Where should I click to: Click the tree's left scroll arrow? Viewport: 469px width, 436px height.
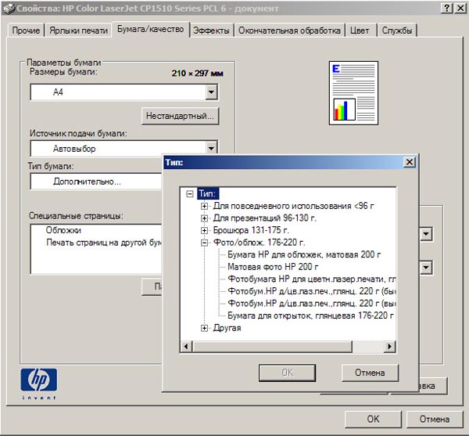(186, 347)
